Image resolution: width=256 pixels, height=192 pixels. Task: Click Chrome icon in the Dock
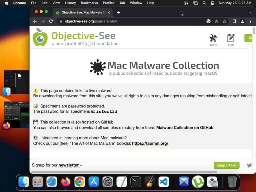pos(80,182)
